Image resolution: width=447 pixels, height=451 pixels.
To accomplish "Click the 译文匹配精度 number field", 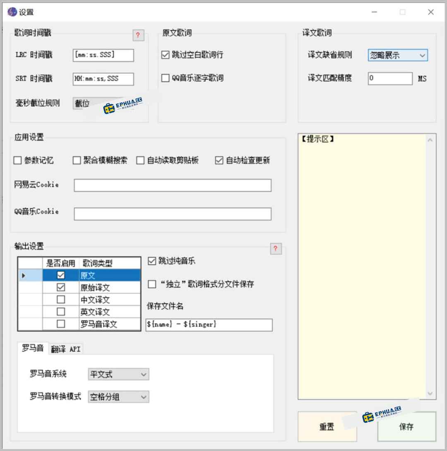I will 390,79.
